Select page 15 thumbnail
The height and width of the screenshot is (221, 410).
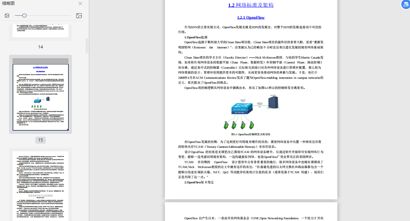[41, 94]
